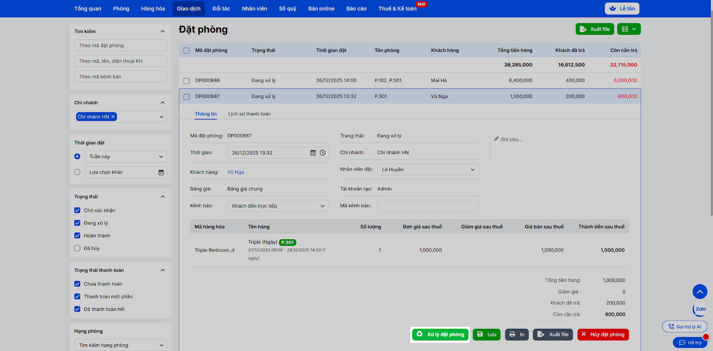713x351 pixels.
Task: Collapse the Trạng thái thanh toán section
Action: tap(163, 270)
